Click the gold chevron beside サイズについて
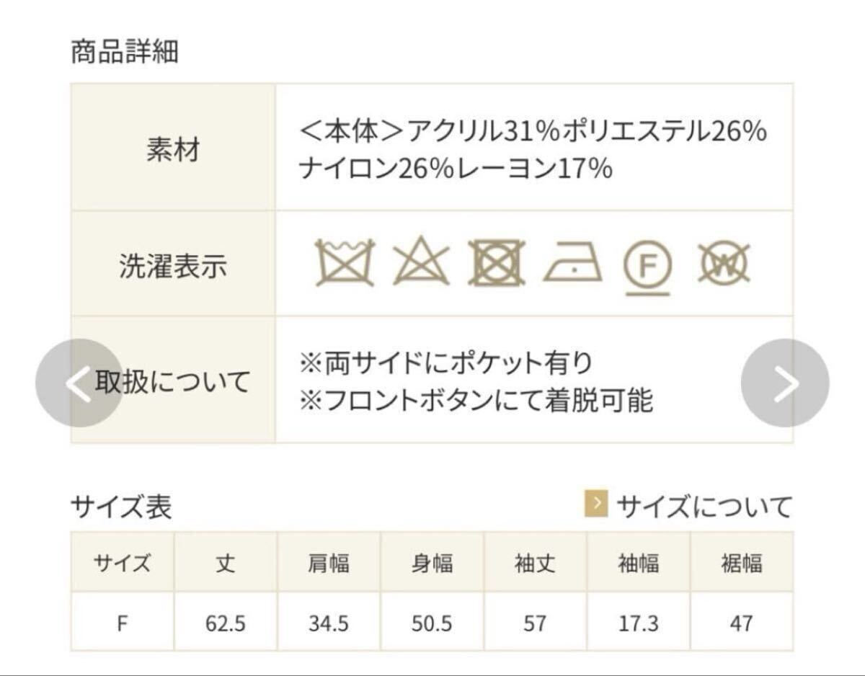Viewport: 865px width, 676px height. (596, 505)
